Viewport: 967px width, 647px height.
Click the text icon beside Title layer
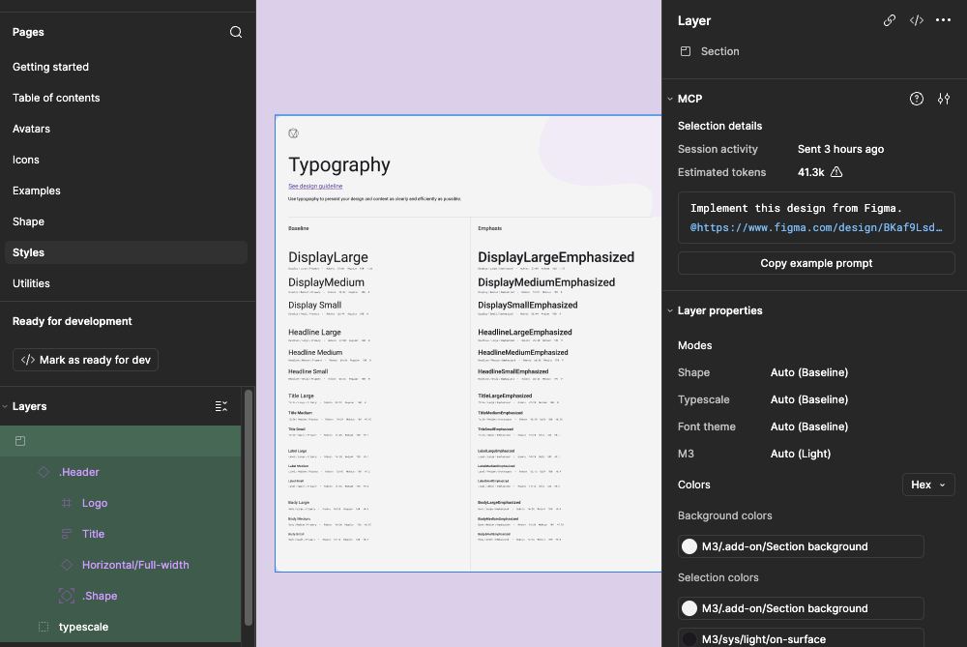pyautogui.click(x=67, y=534)
